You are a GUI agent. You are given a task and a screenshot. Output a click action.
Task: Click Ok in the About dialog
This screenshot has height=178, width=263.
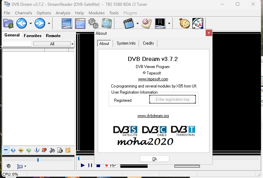tap(154, 159)
